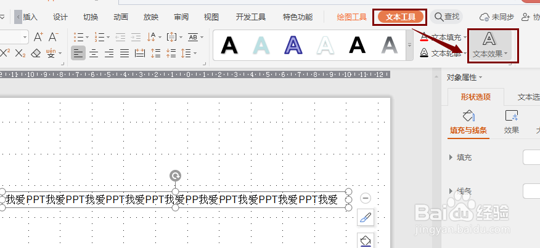Viewport: 540px width, 248px height.
Task: Open font size combo box arrow
Action: point(25,37)
